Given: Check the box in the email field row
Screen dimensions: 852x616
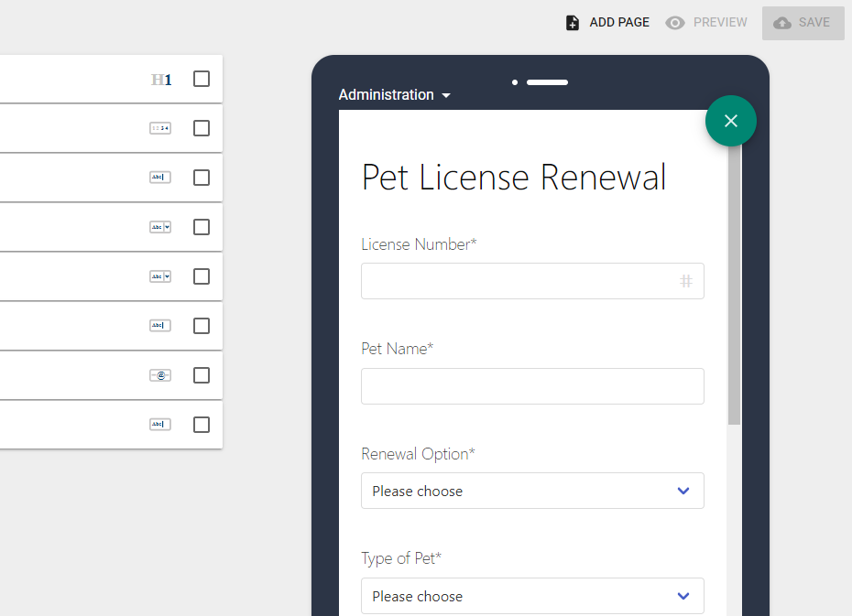Looking at the screenshot, I should [202, 375].
